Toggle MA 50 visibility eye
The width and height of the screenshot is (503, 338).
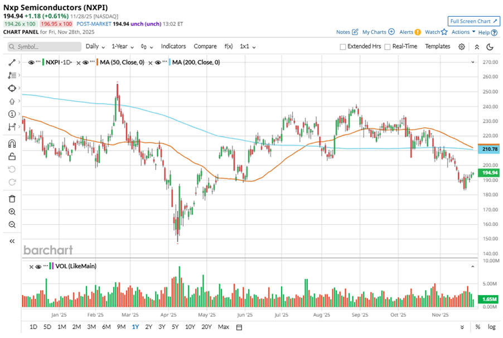point(86,62)
